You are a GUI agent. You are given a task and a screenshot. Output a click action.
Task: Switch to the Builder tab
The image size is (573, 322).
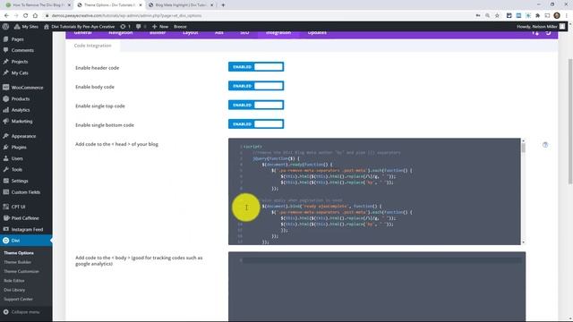click(158, 33)
